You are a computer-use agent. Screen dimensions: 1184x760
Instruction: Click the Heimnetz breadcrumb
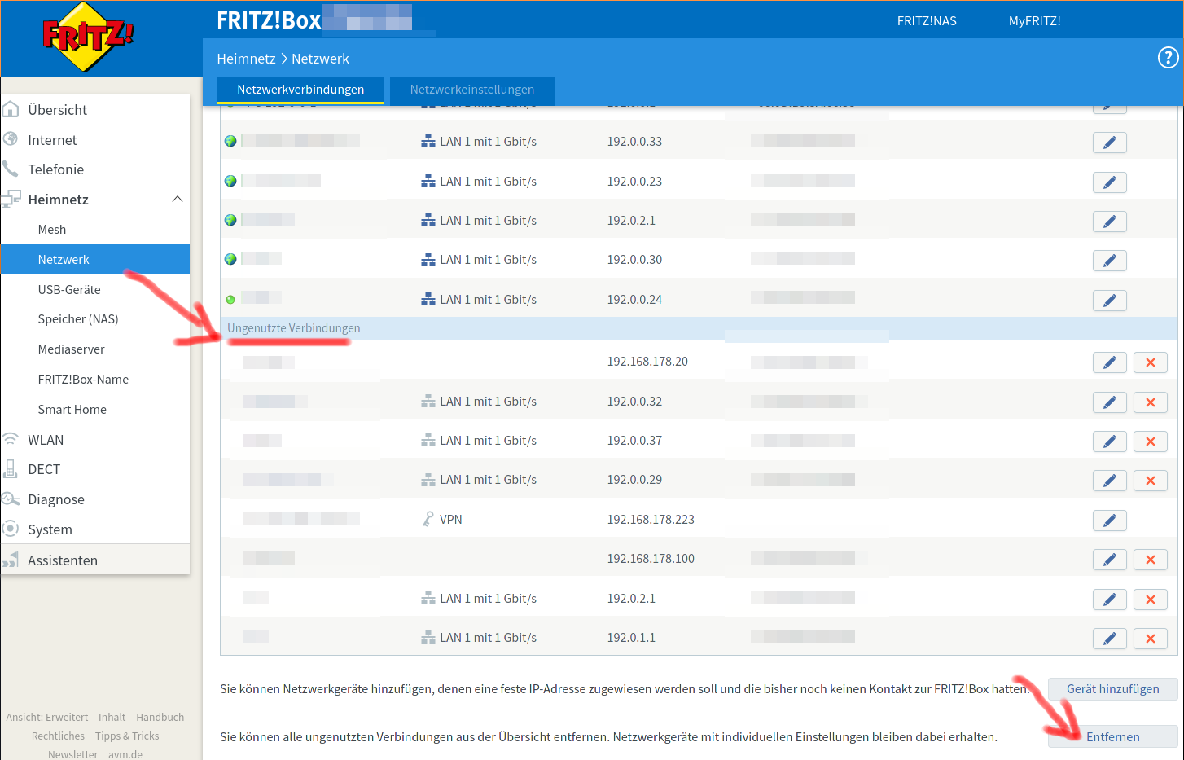tap(246, 59)
